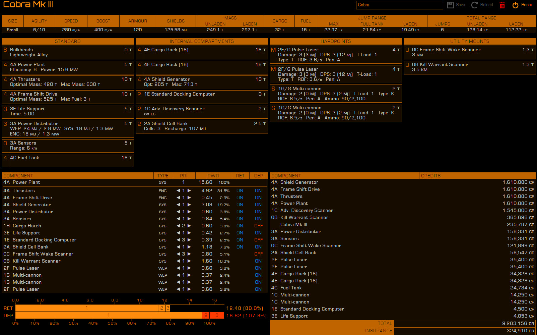537x335 pixels.
Task: Click left priority arrow for first Pulse Laser
Action: pyautogui.click(x=178, y=268)
